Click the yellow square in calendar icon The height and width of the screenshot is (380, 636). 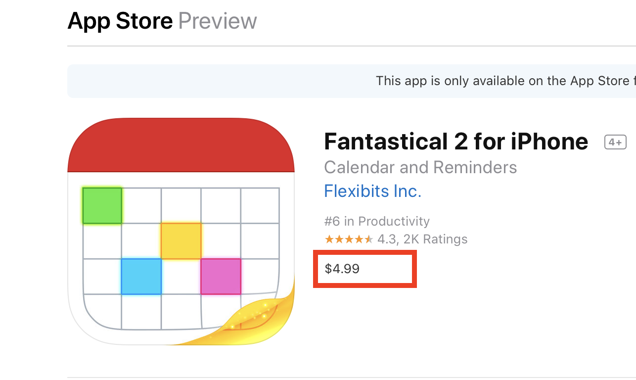pos(181,241)
